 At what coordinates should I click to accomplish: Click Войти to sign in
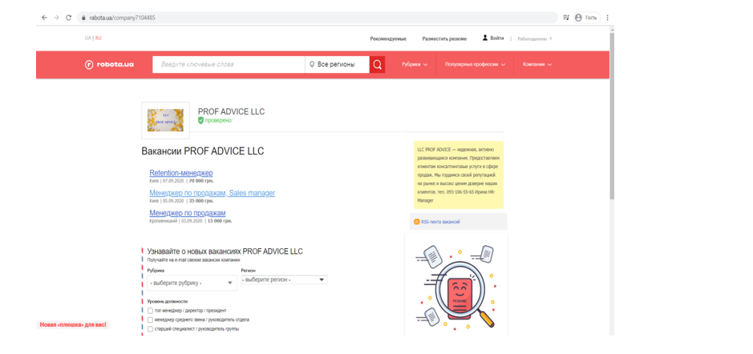point(497,38)
